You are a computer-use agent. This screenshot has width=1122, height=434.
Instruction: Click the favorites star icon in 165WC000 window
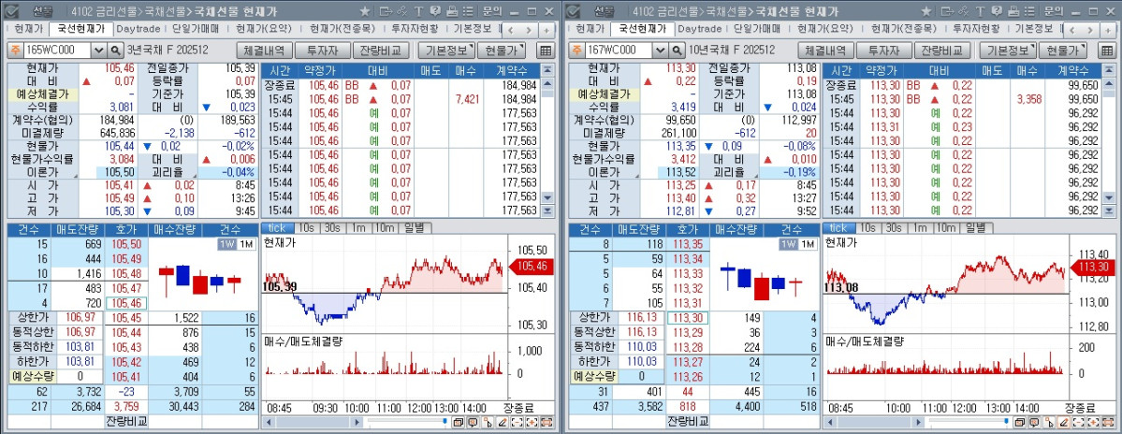(x=365, y=11)
